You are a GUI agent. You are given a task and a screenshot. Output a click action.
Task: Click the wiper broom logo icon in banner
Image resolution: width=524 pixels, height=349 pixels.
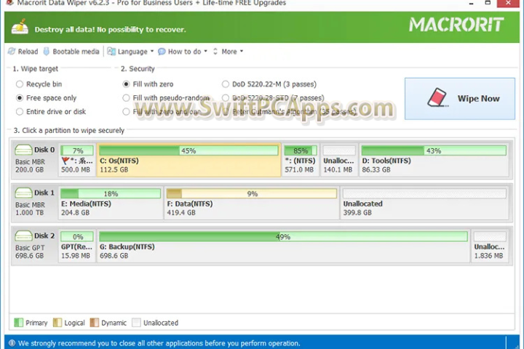[x=20, y=27]
